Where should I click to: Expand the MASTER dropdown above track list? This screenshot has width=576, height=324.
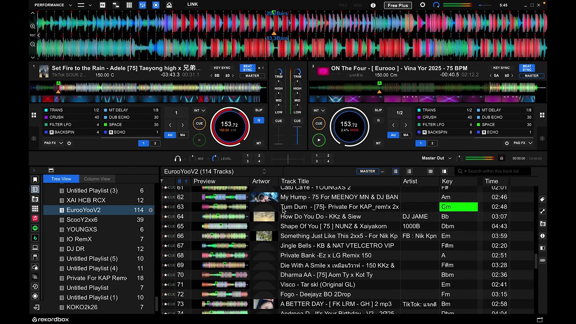click(x=382, y=171)
